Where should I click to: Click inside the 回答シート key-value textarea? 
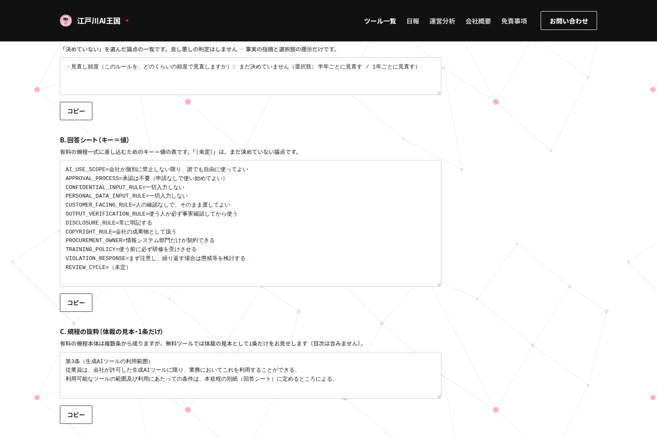pos(251,223)
